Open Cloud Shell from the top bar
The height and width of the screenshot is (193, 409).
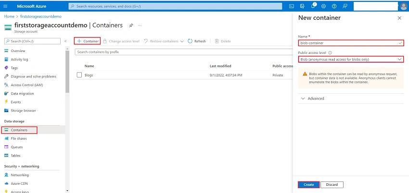click(292, 6)
